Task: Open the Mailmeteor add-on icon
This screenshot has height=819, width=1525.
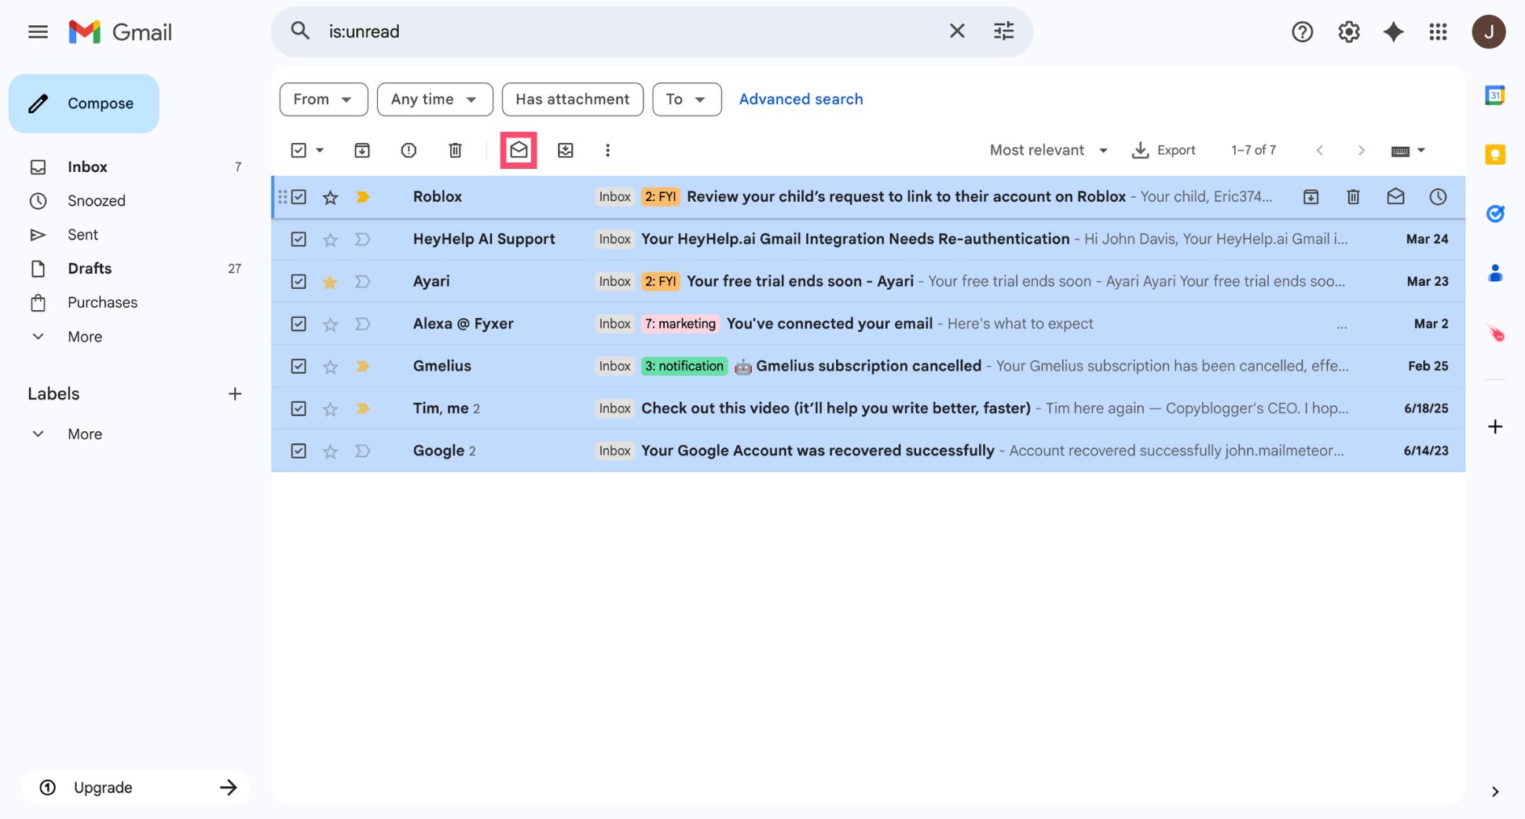Action: coord(1495,334)
